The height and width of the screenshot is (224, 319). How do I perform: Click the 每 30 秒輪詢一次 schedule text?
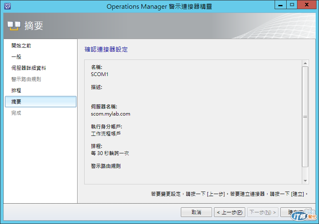pyautogui.click(x=110, y=153)
